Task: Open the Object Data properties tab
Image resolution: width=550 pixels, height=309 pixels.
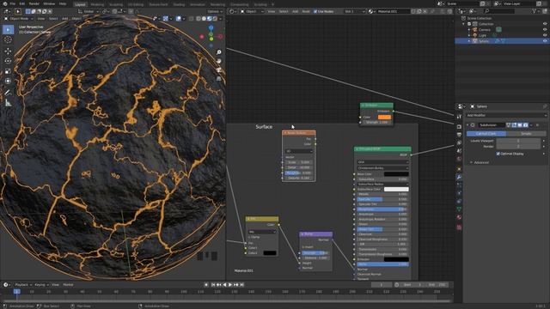Action: pyautogui.click(x=459, y=209)
